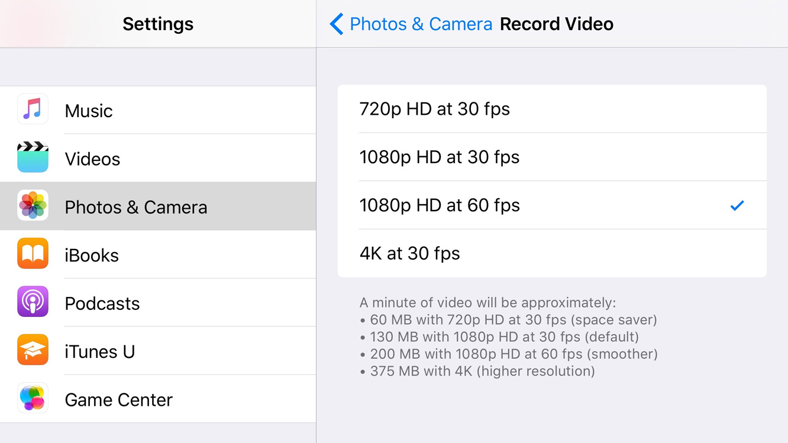The height and width of the screenshot is (443, 788).
Task: Open the Music settings row
Action: [158, 110]
